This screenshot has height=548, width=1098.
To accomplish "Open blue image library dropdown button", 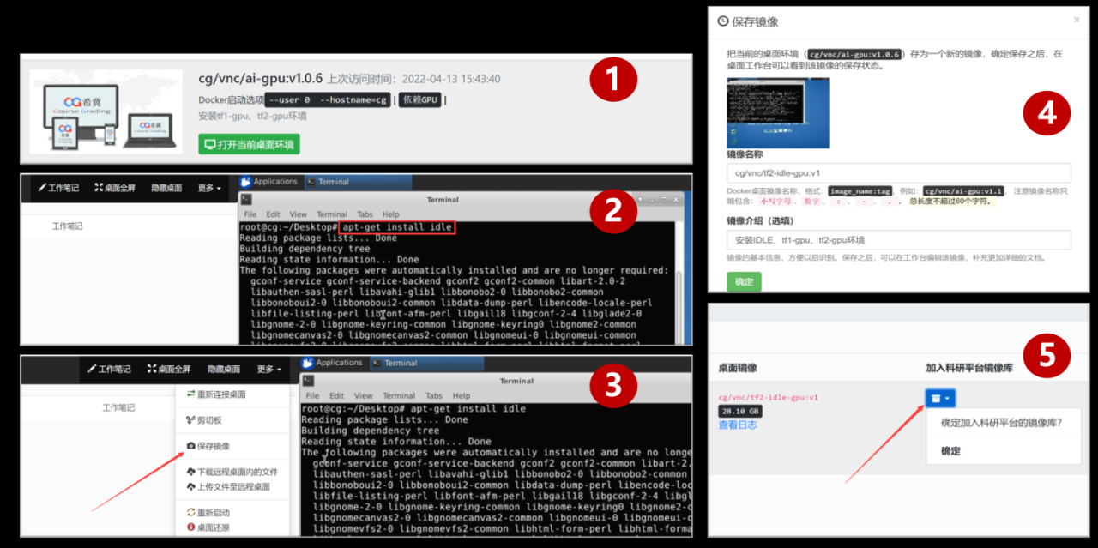I will [940, 398].
